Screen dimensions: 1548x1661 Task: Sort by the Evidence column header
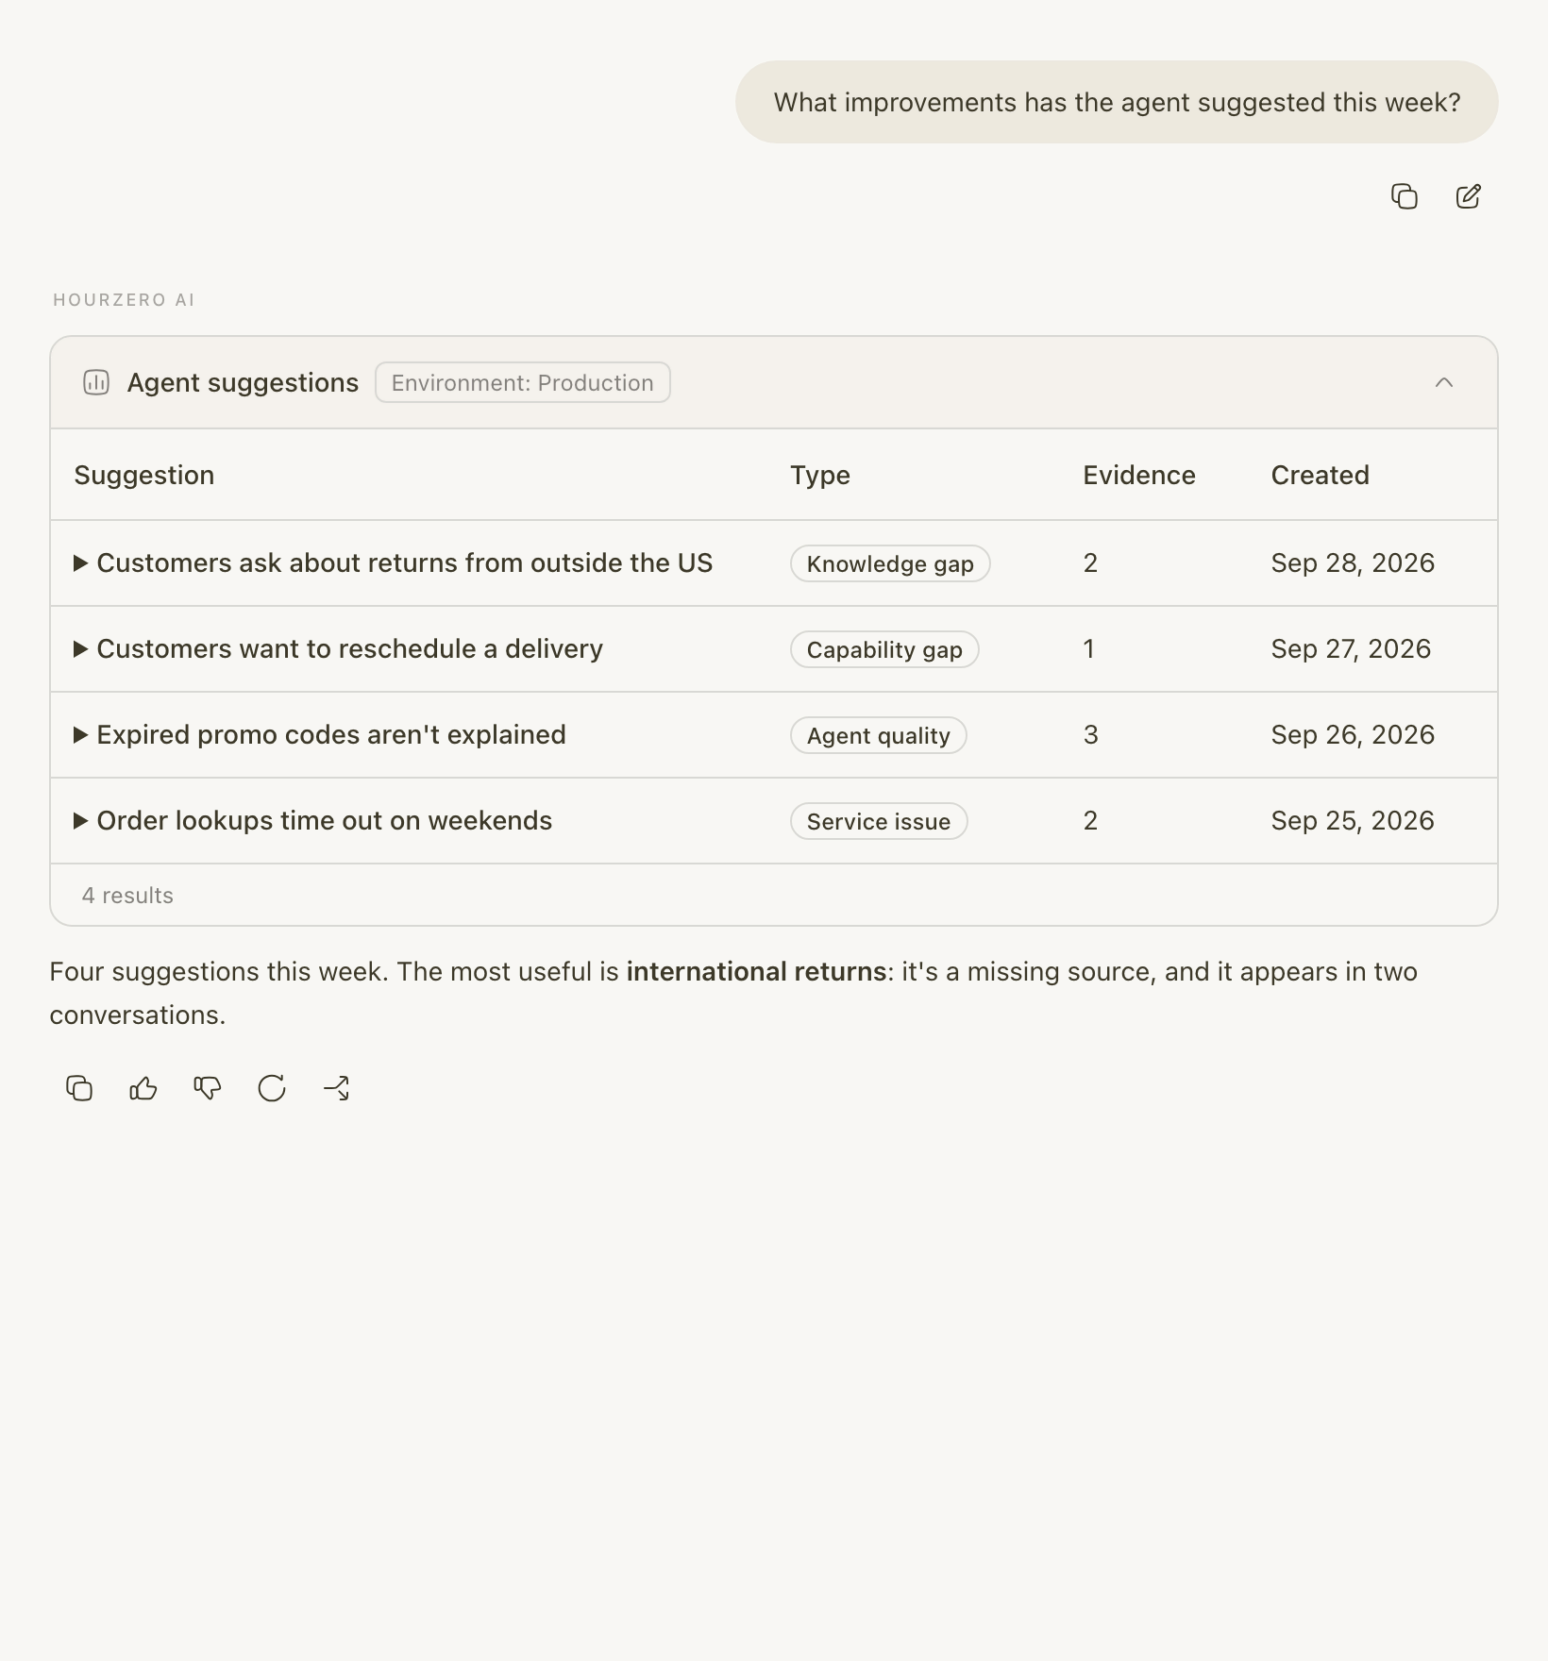(x=1139, y=475)
